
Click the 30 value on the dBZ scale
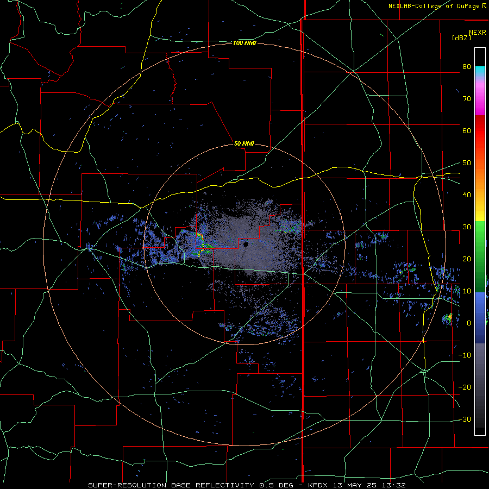click(467, 227)
